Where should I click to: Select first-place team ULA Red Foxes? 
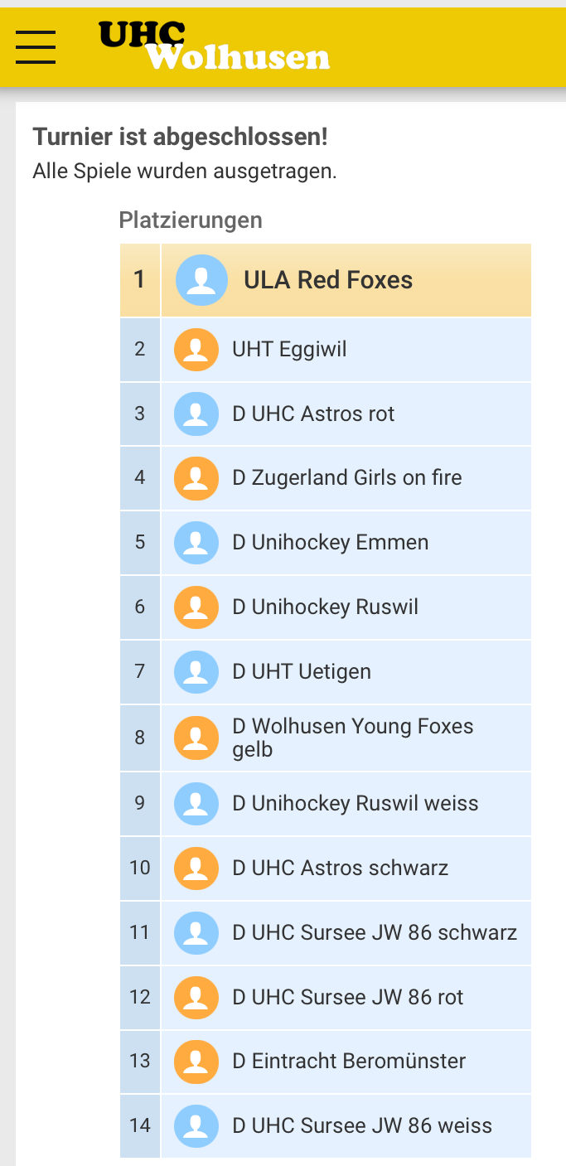coord(328,280)
